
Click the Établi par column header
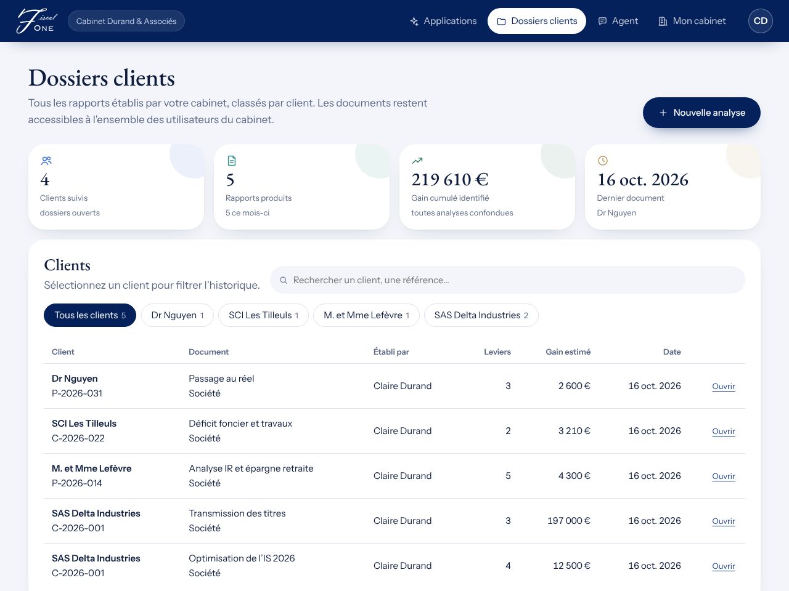(391, 352)
